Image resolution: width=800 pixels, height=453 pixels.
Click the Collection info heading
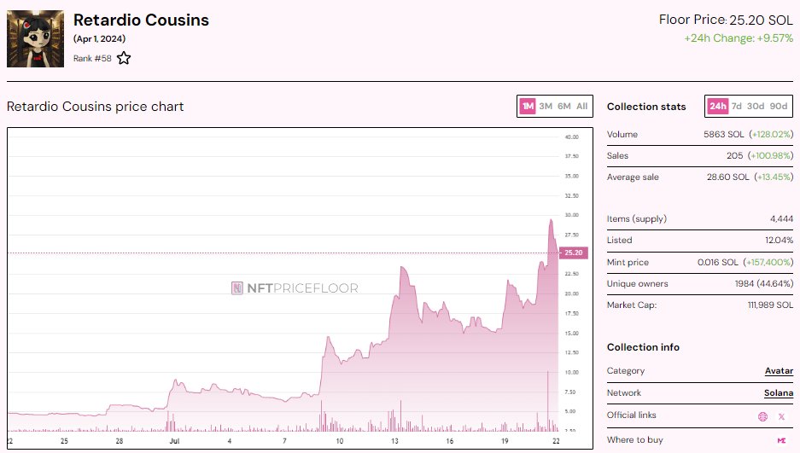(643, 347)
